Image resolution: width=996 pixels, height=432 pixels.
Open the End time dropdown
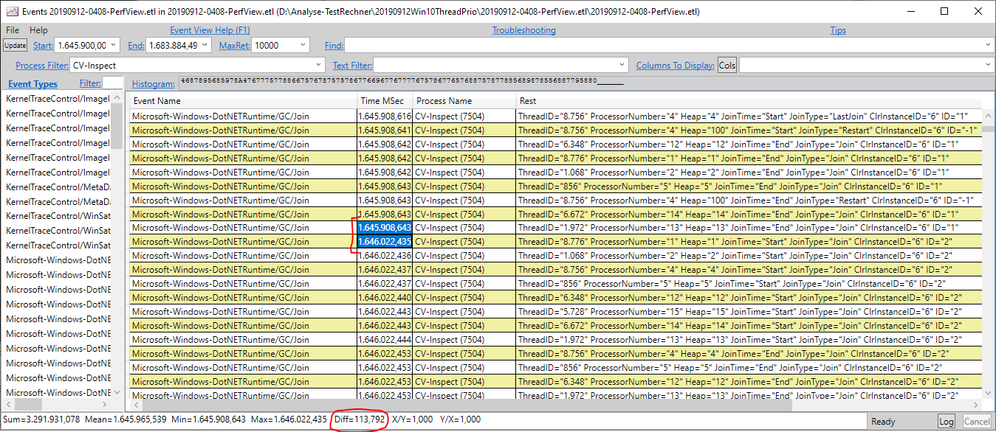204,45
